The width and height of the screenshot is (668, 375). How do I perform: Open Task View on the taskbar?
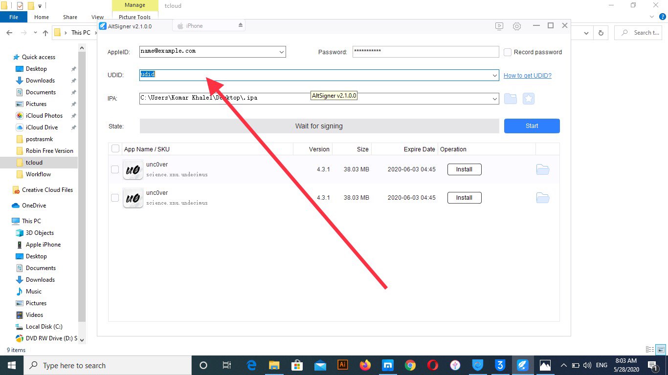[x=227, y=365]
